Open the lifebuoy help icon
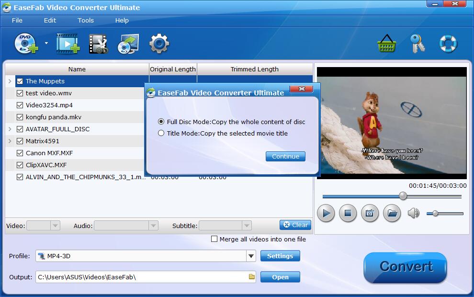The width and height of the screenshot is (474, 297). pyautogui.click(x=448, y=44)
